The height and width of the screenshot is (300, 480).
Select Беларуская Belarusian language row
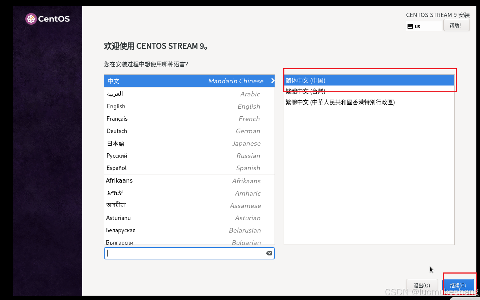pos(189,230)
